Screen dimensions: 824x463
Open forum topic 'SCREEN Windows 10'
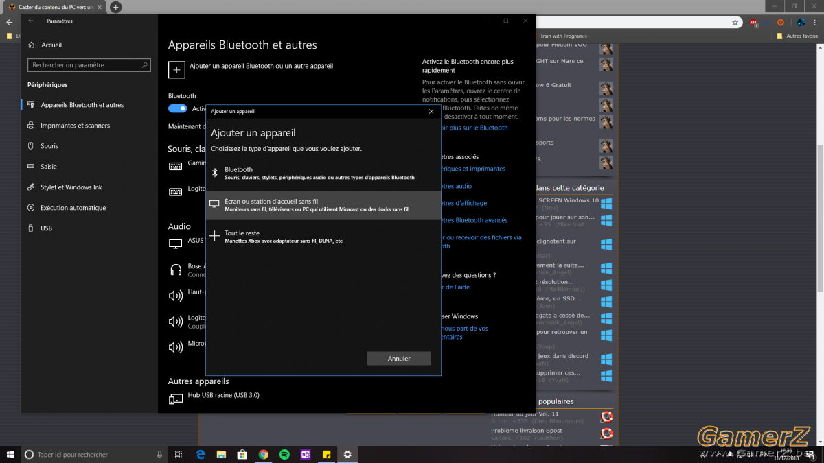click(569, 200)
